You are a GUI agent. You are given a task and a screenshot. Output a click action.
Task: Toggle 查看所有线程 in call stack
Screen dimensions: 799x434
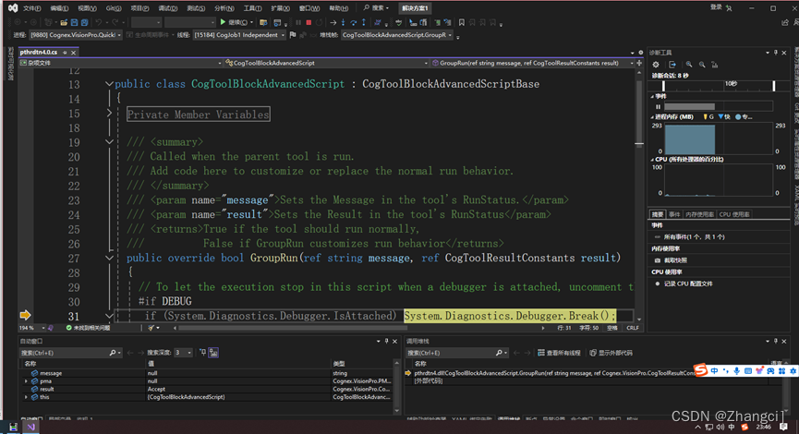point(559,353)
